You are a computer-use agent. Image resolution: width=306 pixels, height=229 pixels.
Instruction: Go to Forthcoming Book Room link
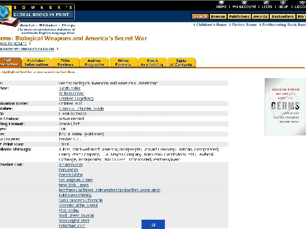[x=284, y=25]
